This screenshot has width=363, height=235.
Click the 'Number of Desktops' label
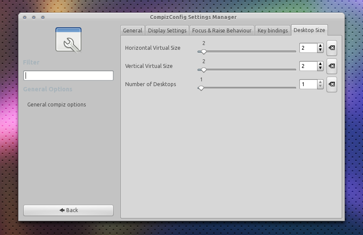[x=150, y=84]
